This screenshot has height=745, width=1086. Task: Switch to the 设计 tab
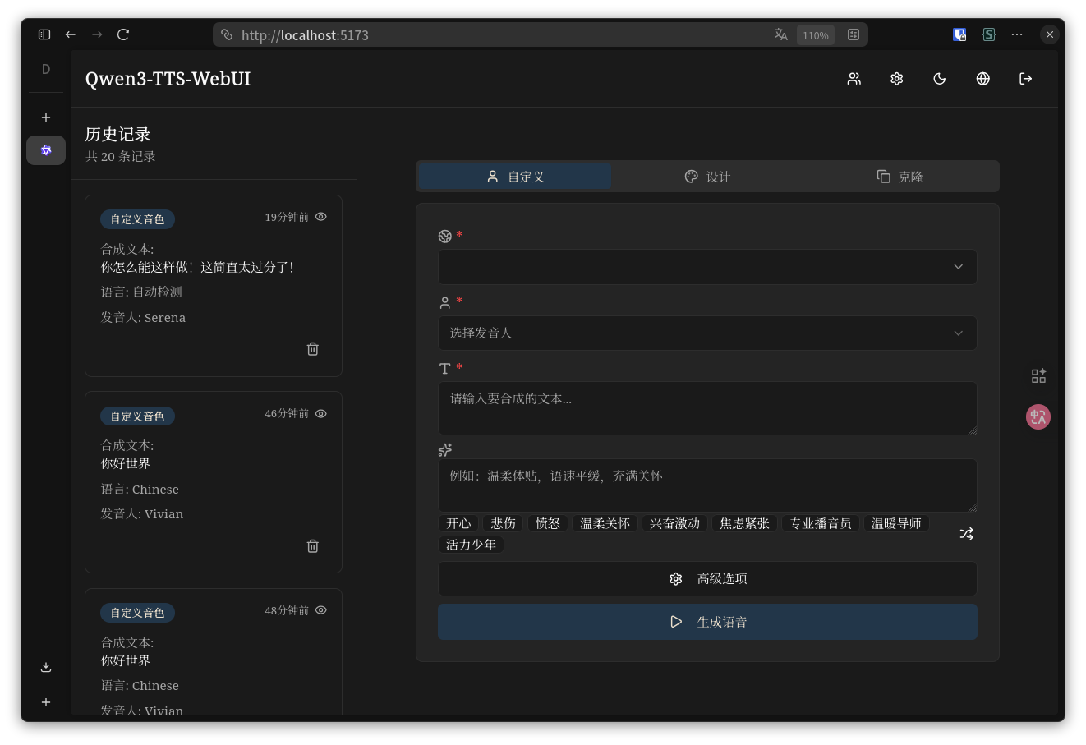pyautogui.click(x=708, y=176)
